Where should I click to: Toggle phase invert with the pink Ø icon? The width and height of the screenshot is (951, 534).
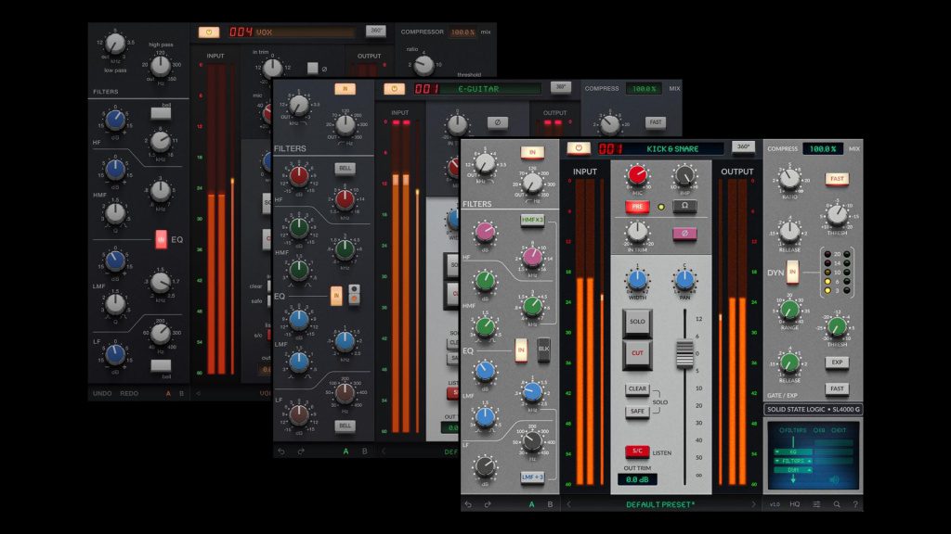(684, 234)
